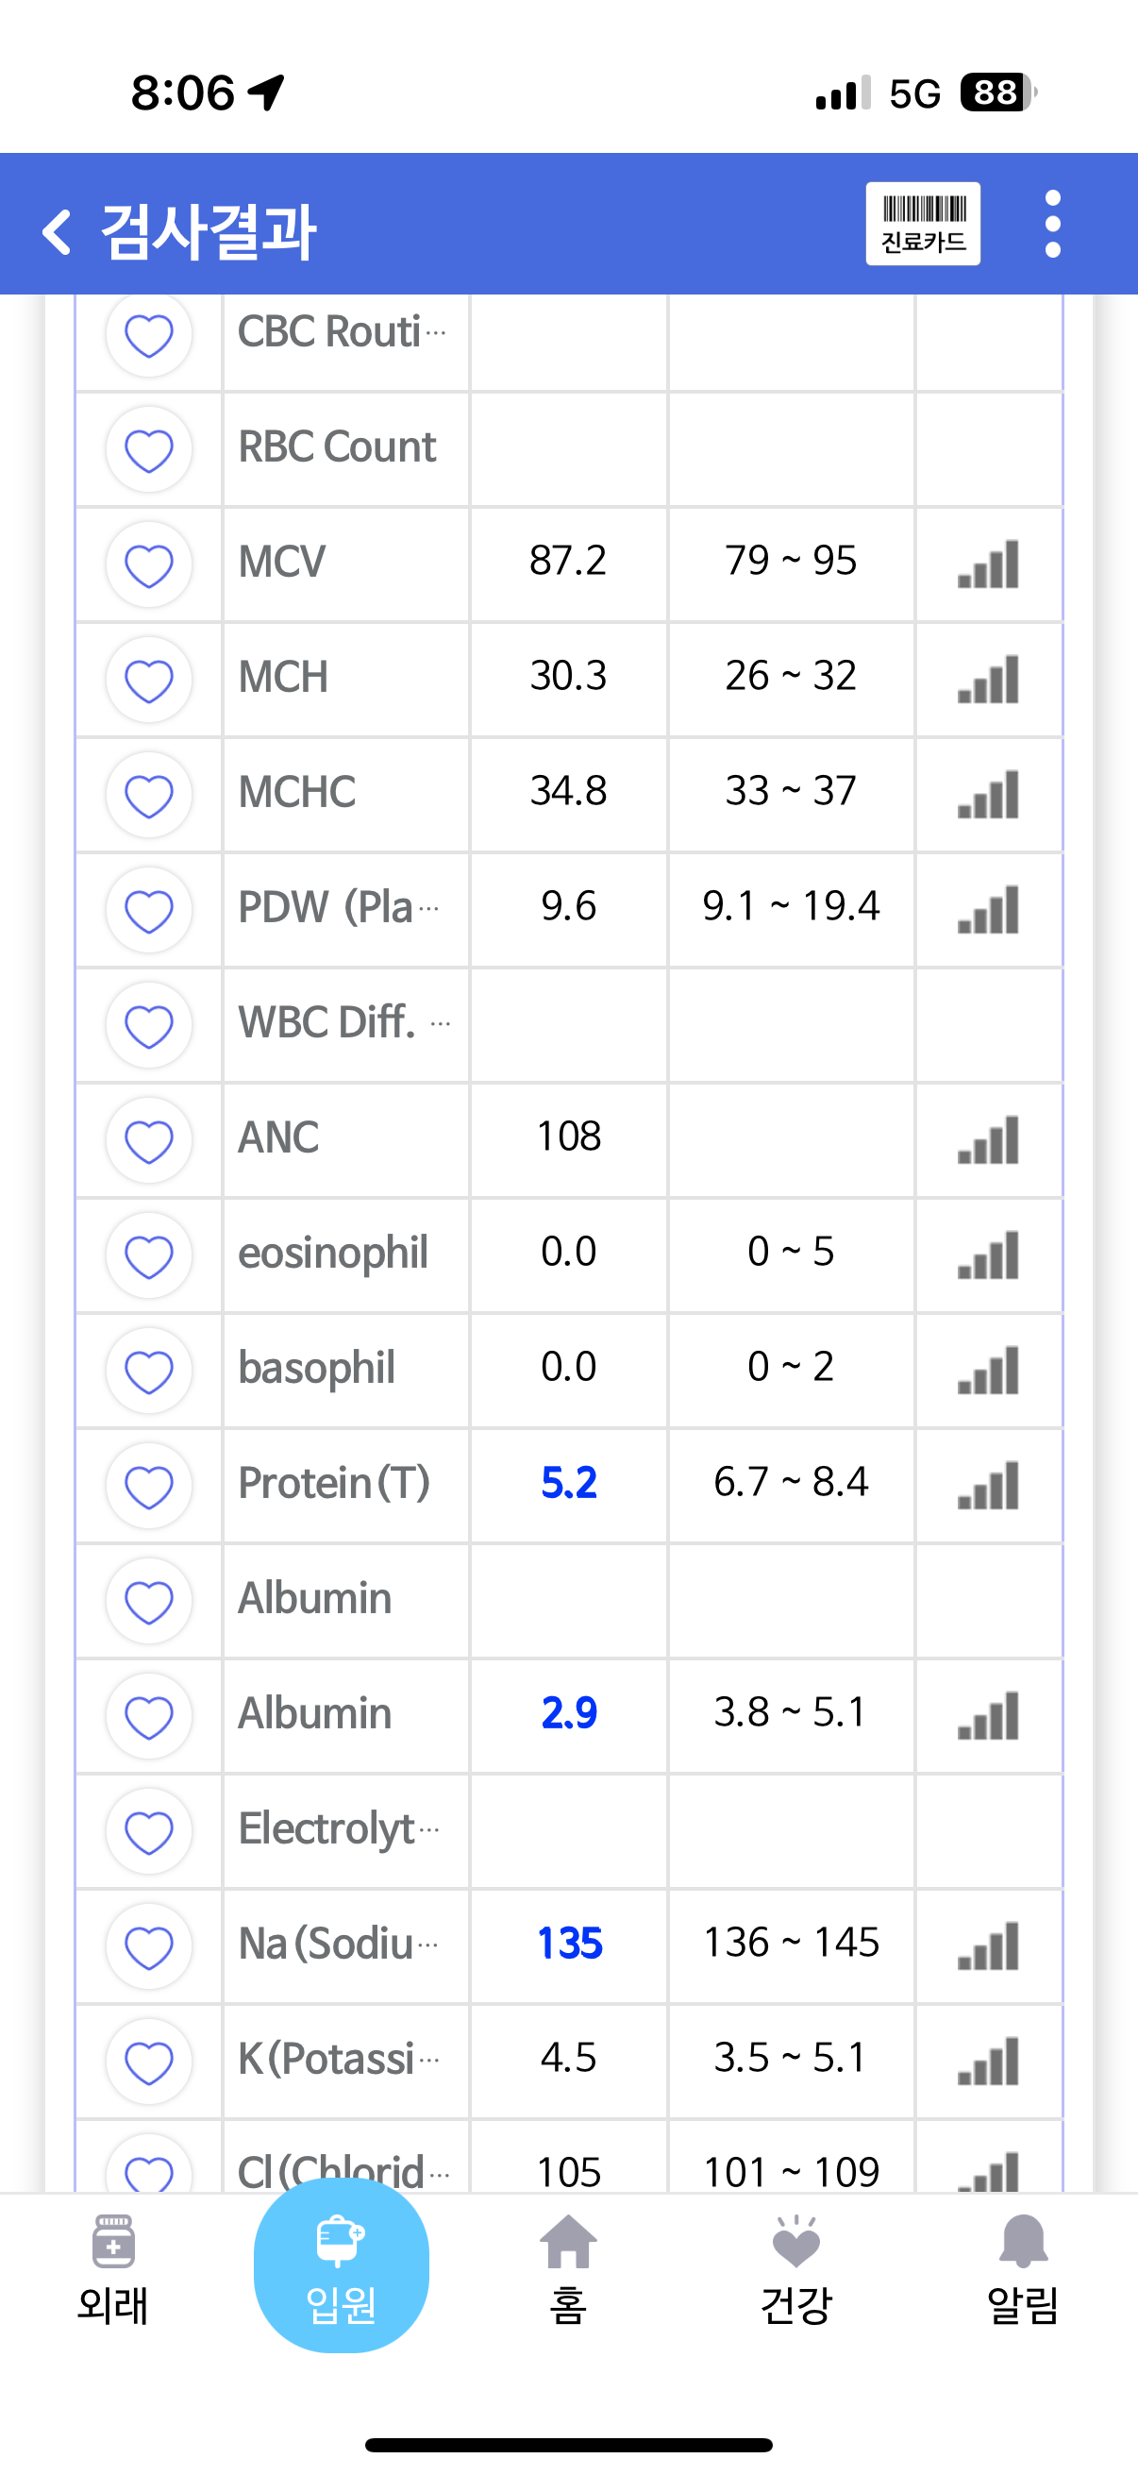Expand truncated Electrolyte category name
1138x2475 pixels.
click(x=339, y=1829)
